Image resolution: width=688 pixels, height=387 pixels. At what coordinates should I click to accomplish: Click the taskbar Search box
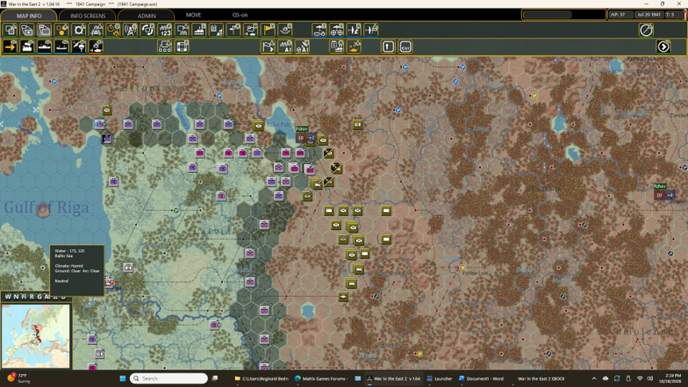pyautogui.click(x=169, y=378)
